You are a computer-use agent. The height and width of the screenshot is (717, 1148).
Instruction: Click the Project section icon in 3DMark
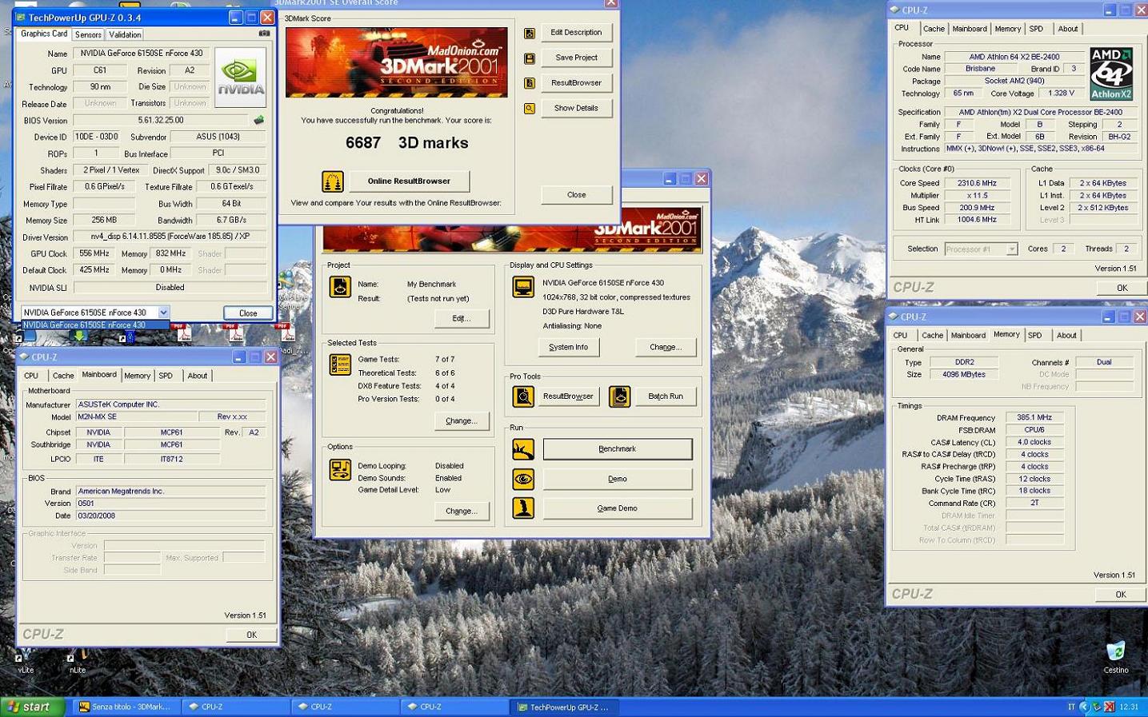340,287
